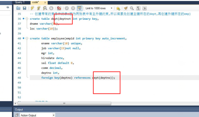199x117 pixels.
Task: Beautify the query with the broom icon
Action: point(126,8)
